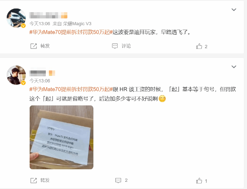Open the second post's author avatar
This screenshot has height=189, width=247.
[16, 75]
